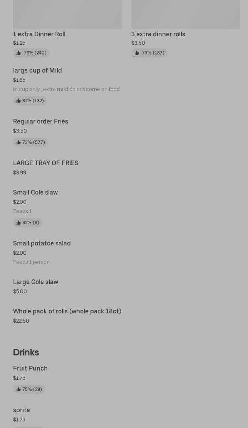Select the 1 extra Dinner Roll item
The image size is (248, 428).
click(x=39, y=34)
